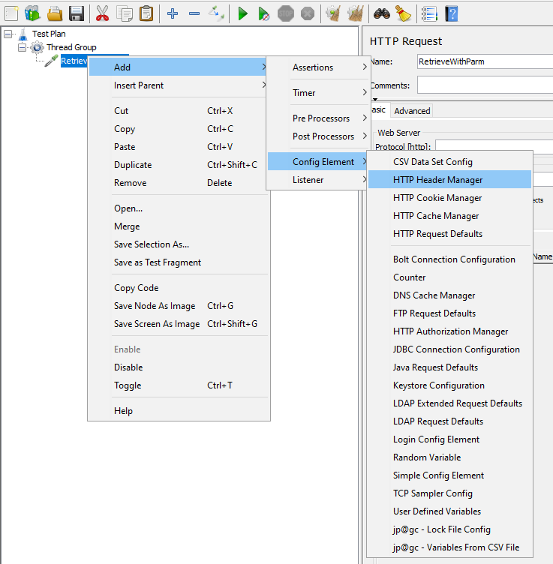Click Disable in the context menu
Image resolution: width=553 pixels, height=564 pixels.
128,367
